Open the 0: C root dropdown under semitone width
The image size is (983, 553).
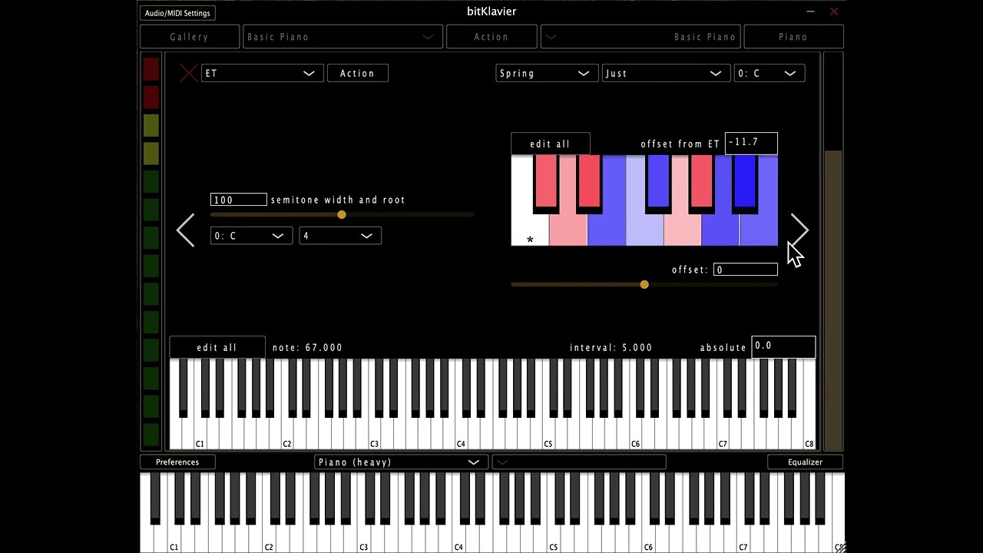(250, 236)
